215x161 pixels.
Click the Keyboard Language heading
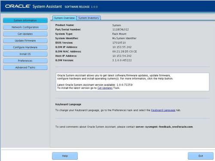[68, 104]
